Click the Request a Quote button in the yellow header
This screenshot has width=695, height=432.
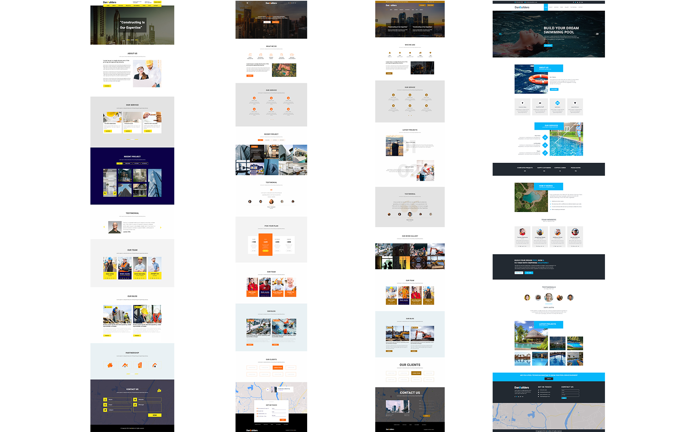pyautogui.click(x=157, y=3)
